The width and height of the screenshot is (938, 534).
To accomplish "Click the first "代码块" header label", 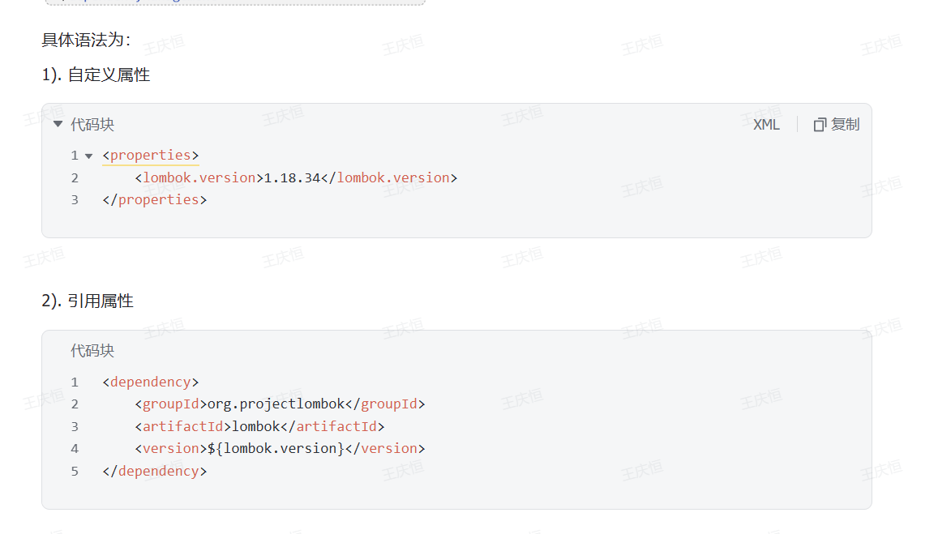I will (92, 125).
